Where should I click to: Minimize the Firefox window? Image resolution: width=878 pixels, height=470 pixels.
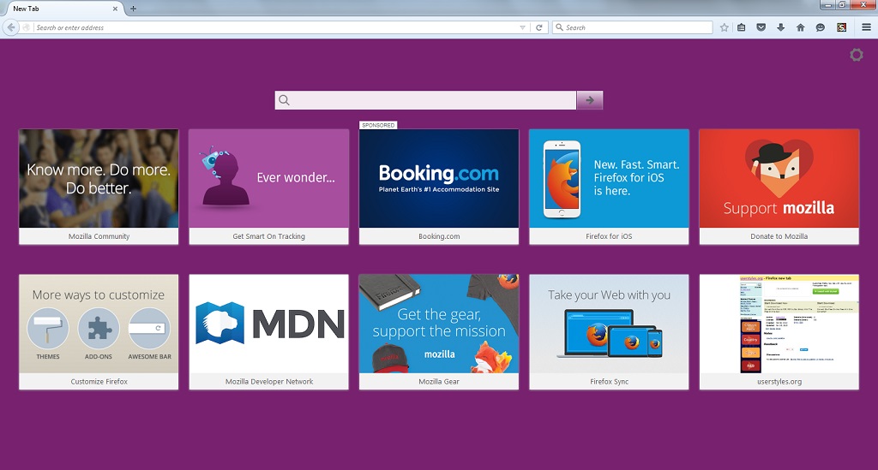[827, 4]
